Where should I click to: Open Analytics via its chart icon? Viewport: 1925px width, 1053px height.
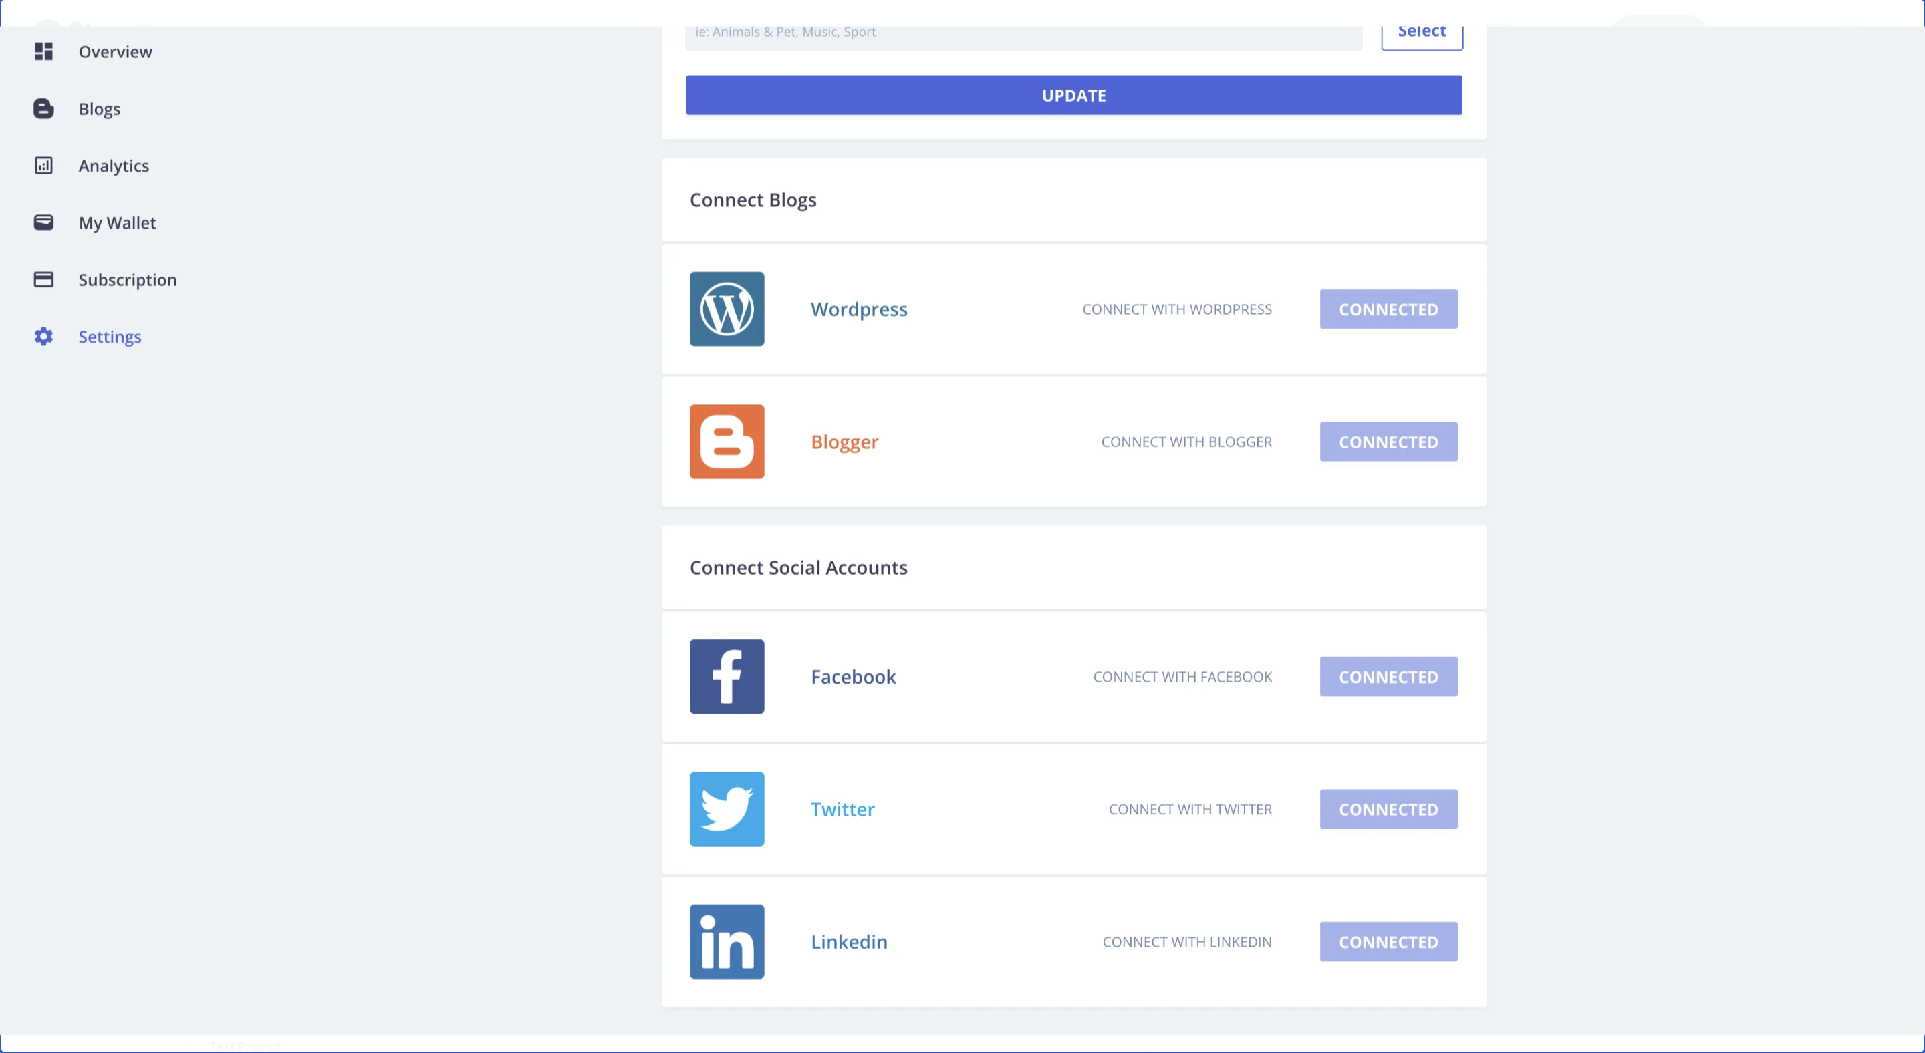(x=43, y=165)
